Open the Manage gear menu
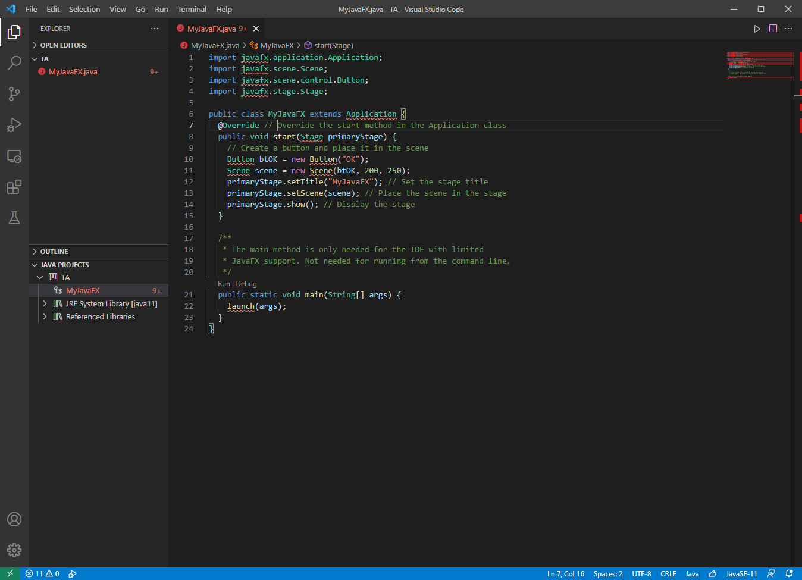 [x=14, y=550]
